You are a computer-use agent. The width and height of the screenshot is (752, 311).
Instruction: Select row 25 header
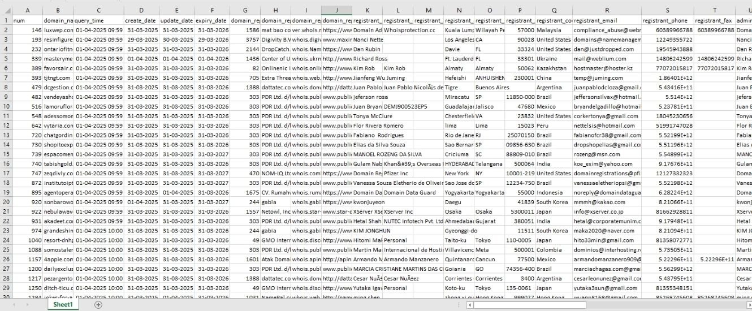tap(6, 250)
